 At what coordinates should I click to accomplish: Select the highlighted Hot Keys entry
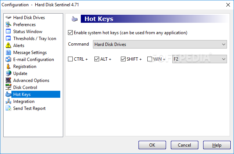click(x=36, y=94)
